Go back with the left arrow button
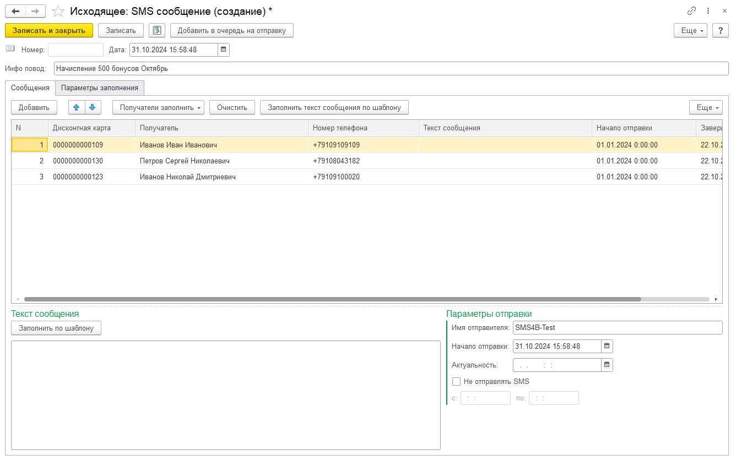Image resolution: width=736 pixels, height=461 pixels. 15,11
